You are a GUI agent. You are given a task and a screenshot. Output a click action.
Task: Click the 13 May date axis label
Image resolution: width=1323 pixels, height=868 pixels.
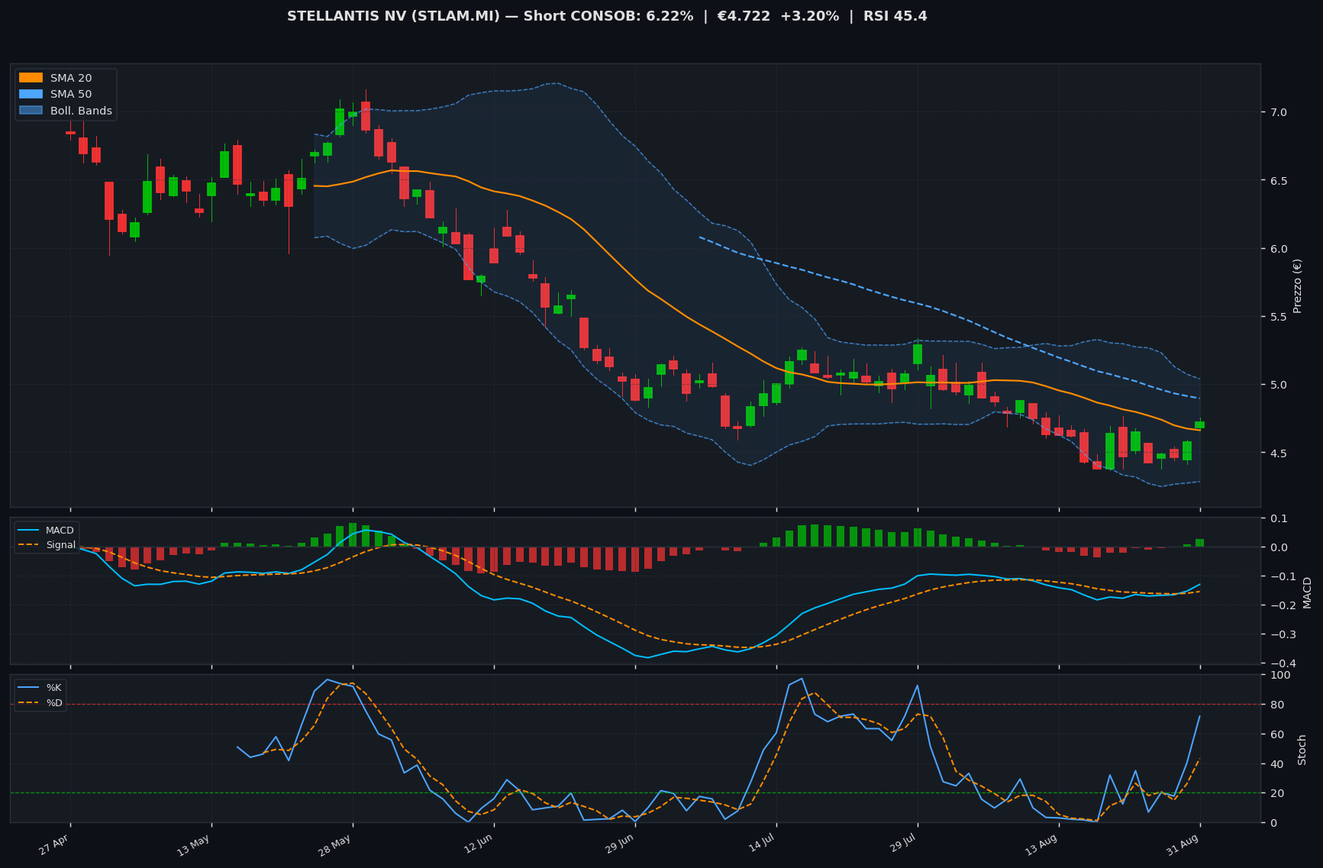195,846
